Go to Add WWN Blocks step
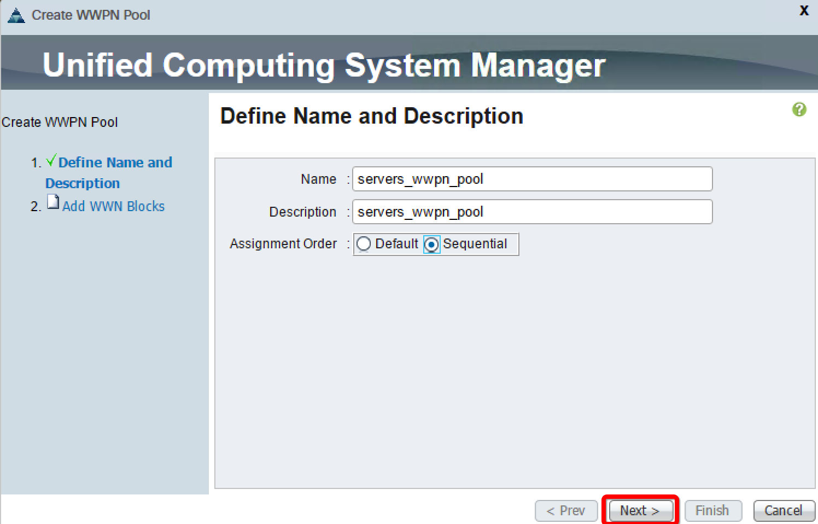818x524 pixels. [113, 206]
